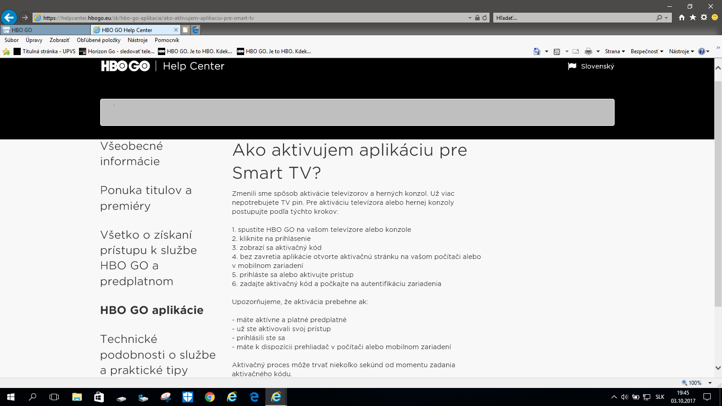The image size is (722, 406).
Task: Open the Slovenský language selector
Action: (591, 66)
